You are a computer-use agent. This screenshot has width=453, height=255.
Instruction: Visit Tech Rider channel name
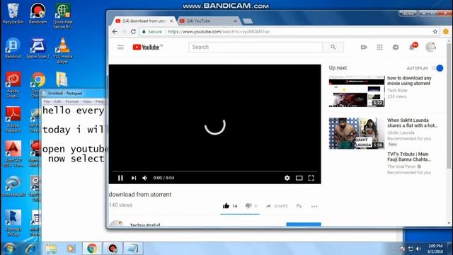(x=397, y=91)
